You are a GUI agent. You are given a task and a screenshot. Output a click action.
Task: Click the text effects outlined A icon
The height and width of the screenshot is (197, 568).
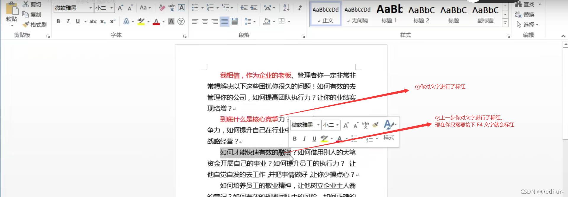(x=126, y=21)
